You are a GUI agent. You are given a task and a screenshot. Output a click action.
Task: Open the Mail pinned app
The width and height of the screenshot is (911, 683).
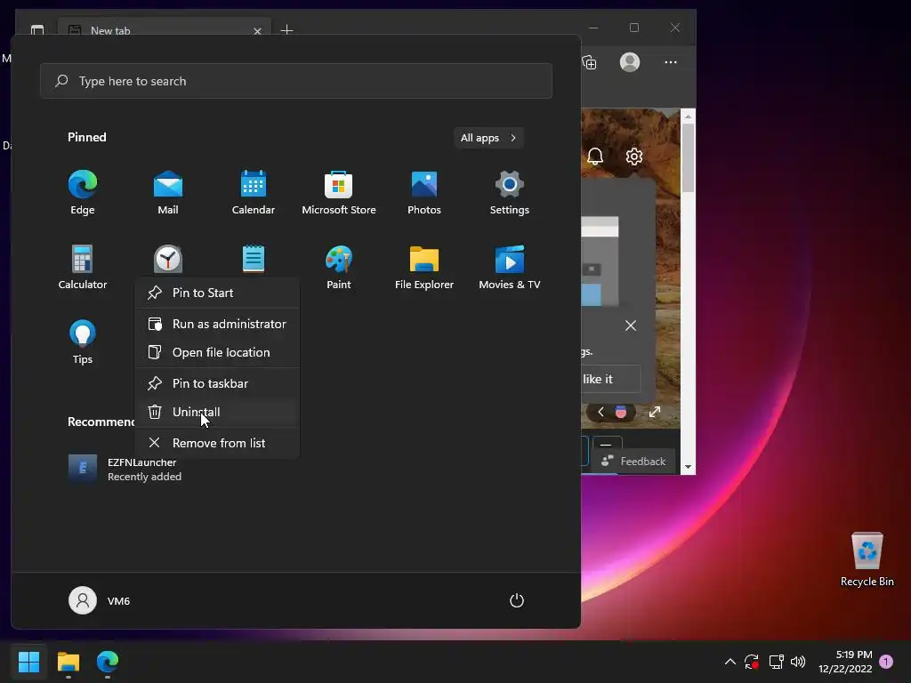[168, 192]
